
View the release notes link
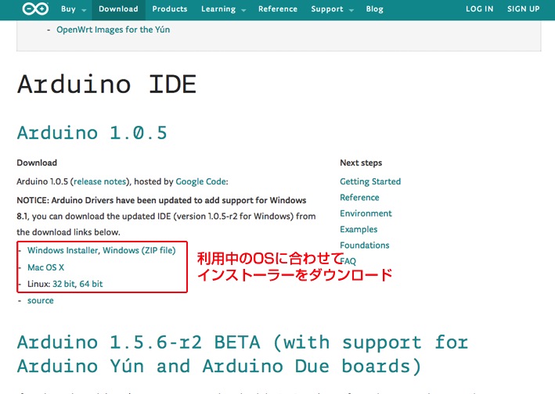(x=100, y=181)
